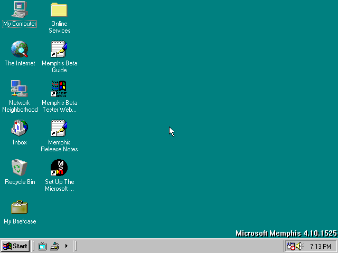Click the Task Scheduler tray icon
Image resolution: width=338 pixels, height=253 pixels.
point(290,246)
